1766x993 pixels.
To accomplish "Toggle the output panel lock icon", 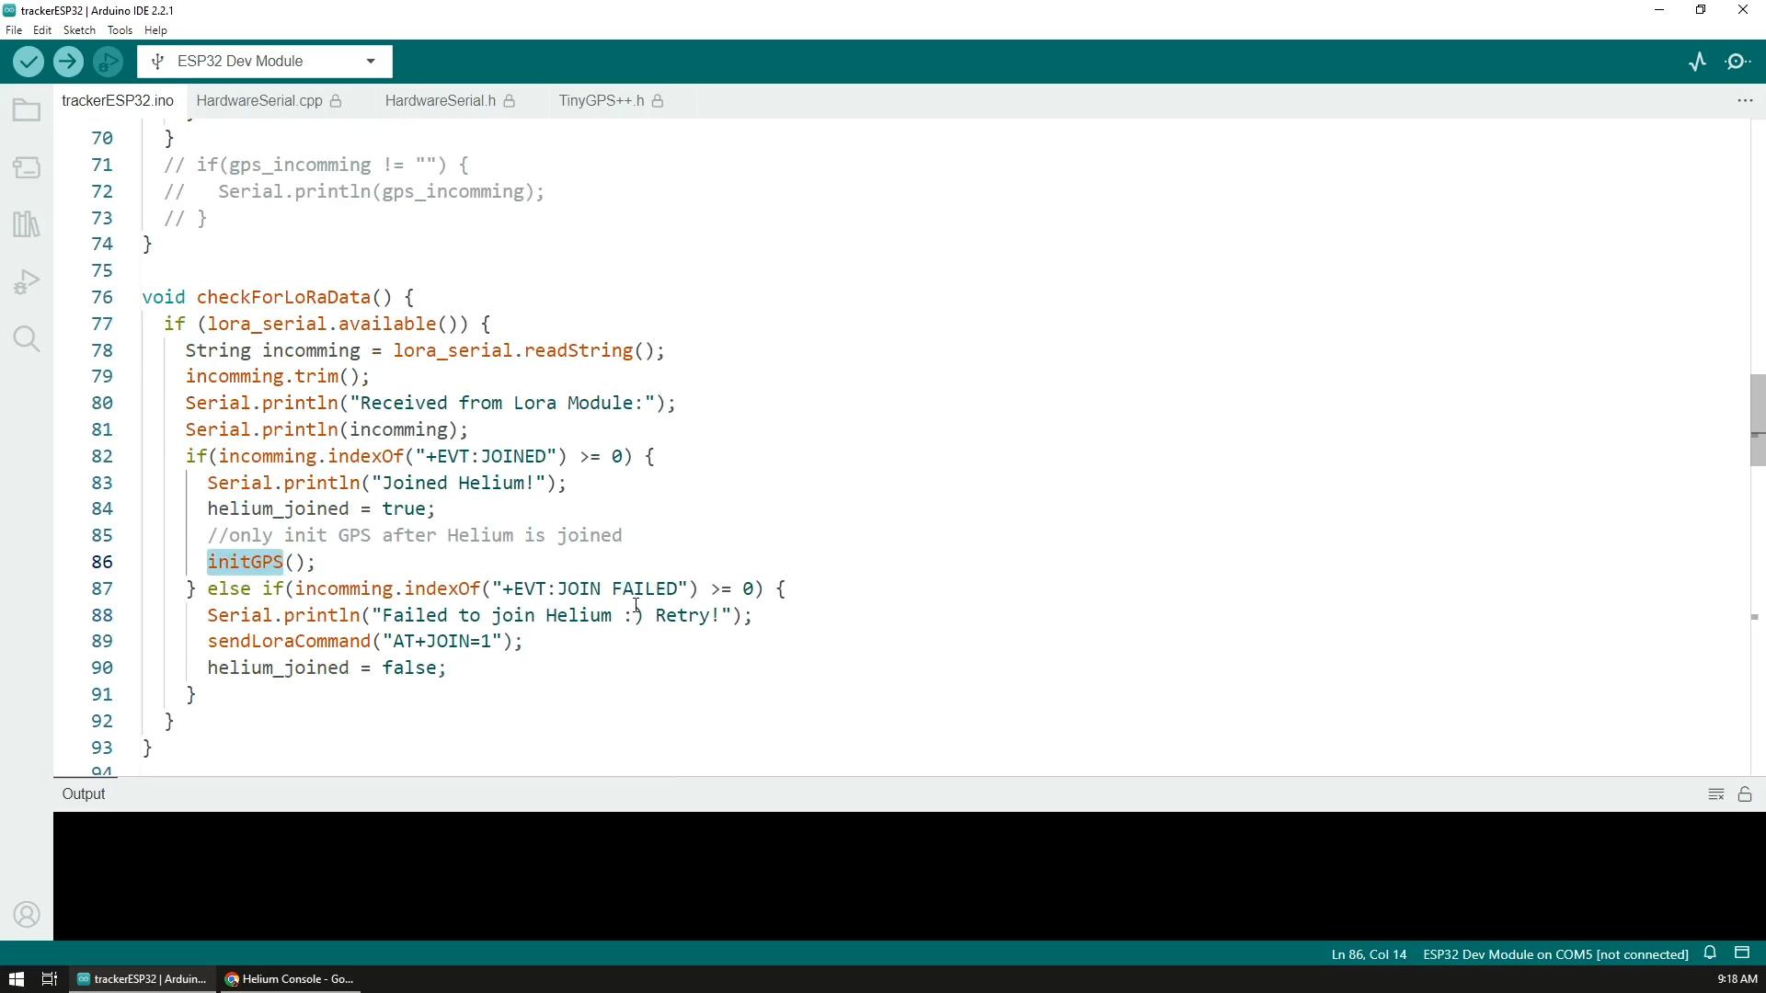I will (1745, 794).
